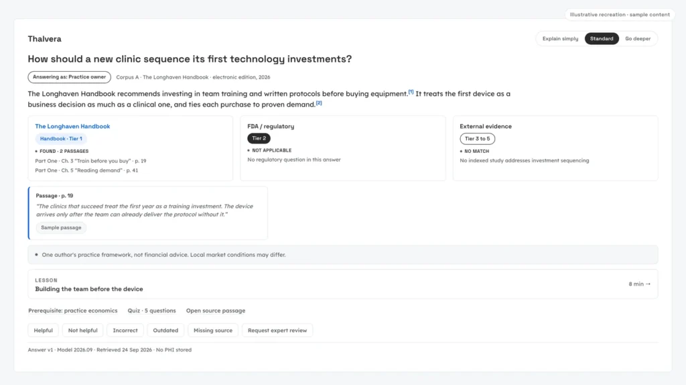
Task: Open citation footnote 2
Action: (x=319, y=103)
